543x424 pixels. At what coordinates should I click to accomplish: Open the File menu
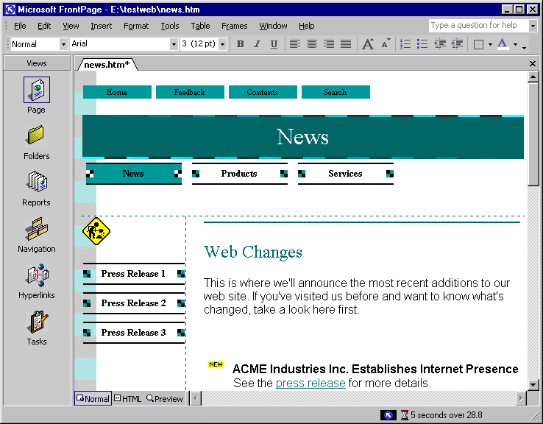click(x=20, y=26)
